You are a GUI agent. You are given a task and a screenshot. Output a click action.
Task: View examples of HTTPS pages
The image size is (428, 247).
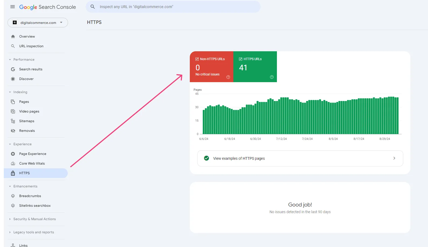click(x=300, y=158)
